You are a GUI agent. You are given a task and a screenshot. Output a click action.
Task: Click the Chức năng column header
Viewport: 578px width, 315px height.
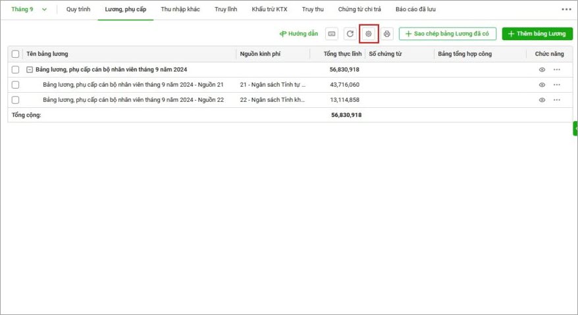pos(549,54)
